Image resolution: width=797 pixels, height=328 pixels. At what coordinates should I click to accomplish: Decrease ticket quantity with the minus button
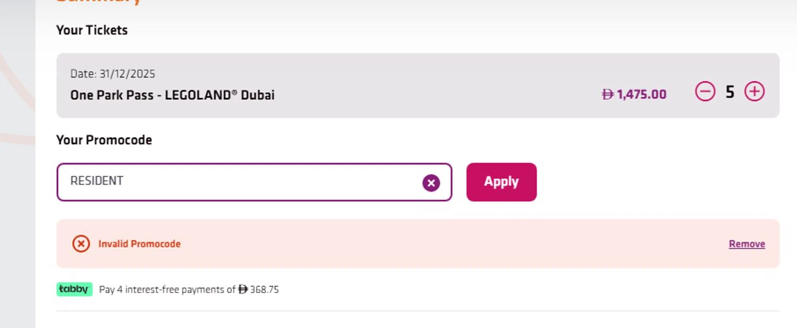[x=705, y=92]
